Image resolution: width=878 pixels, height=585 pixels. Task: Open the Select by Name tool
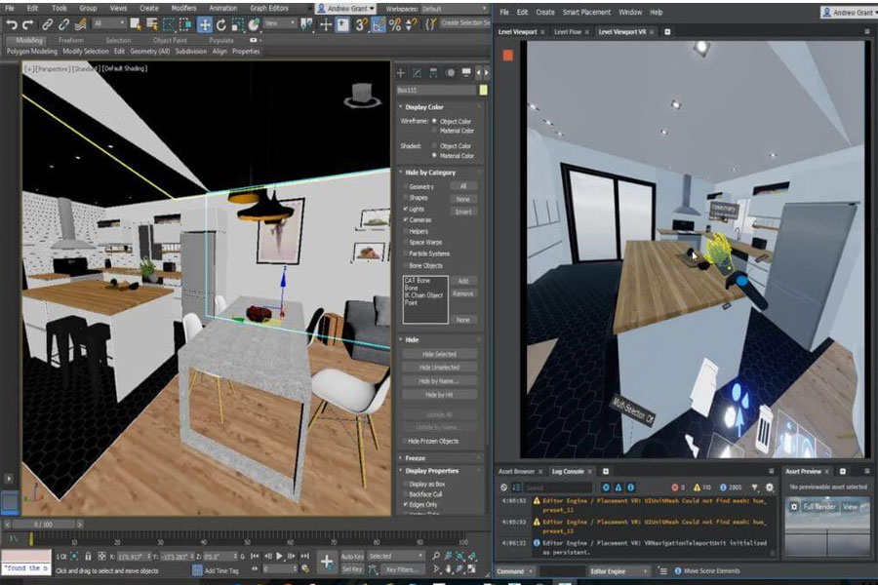pos(152,24)
